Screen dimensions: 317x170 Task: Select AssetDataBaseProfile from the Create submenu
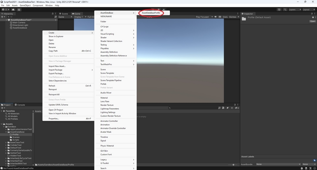(x=151, y=13)
